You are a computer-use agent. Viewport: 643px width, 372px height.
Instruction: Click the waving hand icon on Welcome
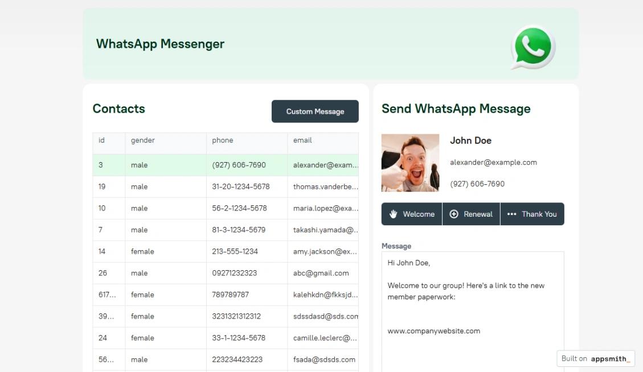coord(394,214)
